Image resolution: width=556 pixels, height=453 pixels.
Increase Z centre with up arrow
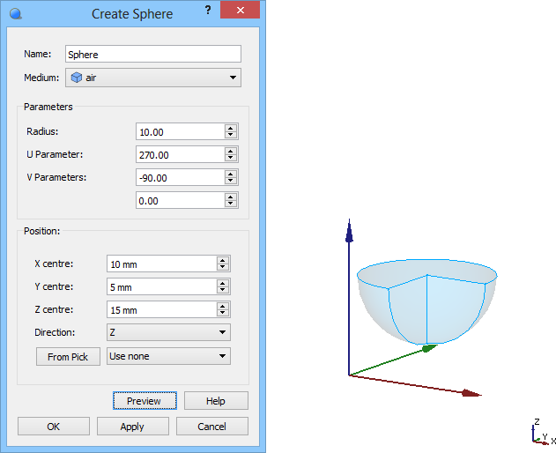(x=223, y=306)
